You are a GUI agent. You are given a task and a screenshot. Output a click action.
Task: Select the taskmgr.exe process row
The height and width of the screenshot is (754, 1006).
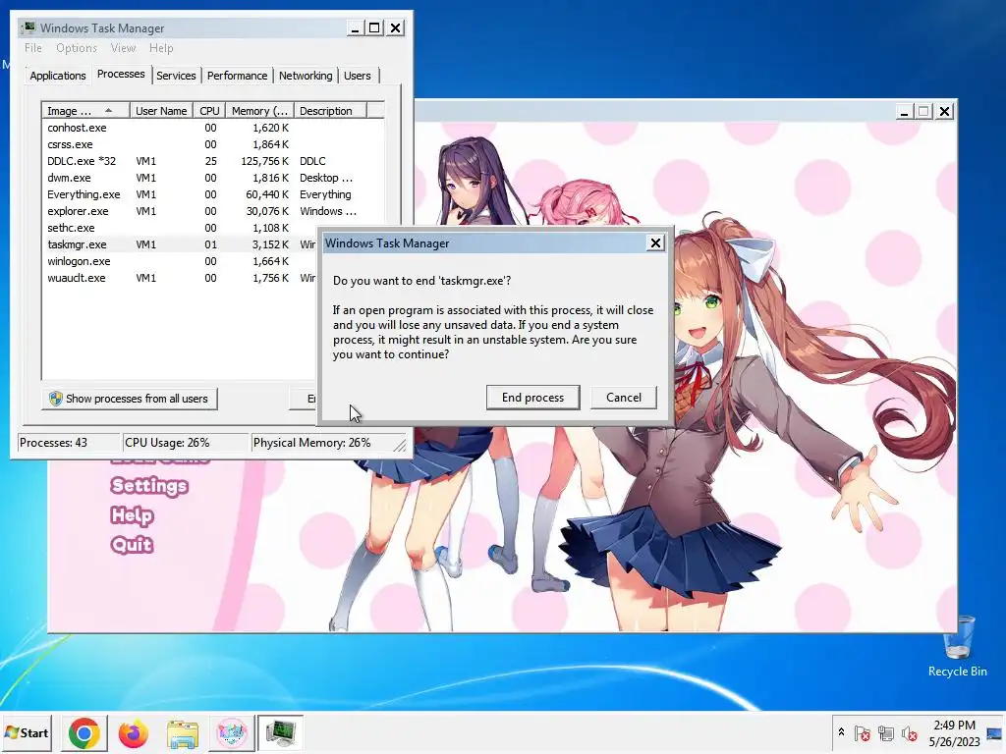point(180,244)
